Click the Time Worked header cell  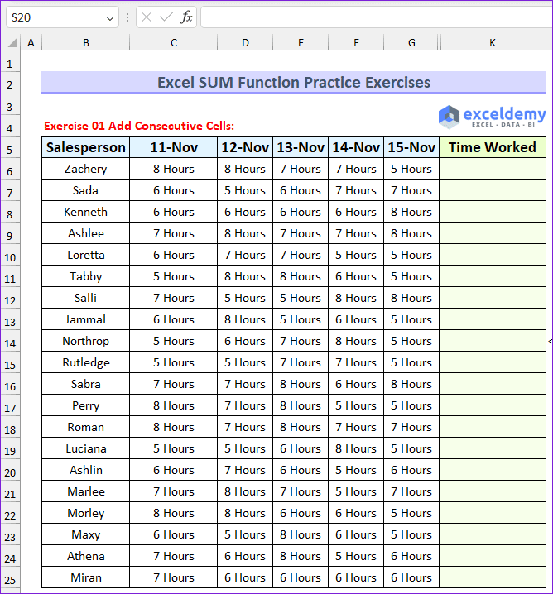(x=493, y=147)
